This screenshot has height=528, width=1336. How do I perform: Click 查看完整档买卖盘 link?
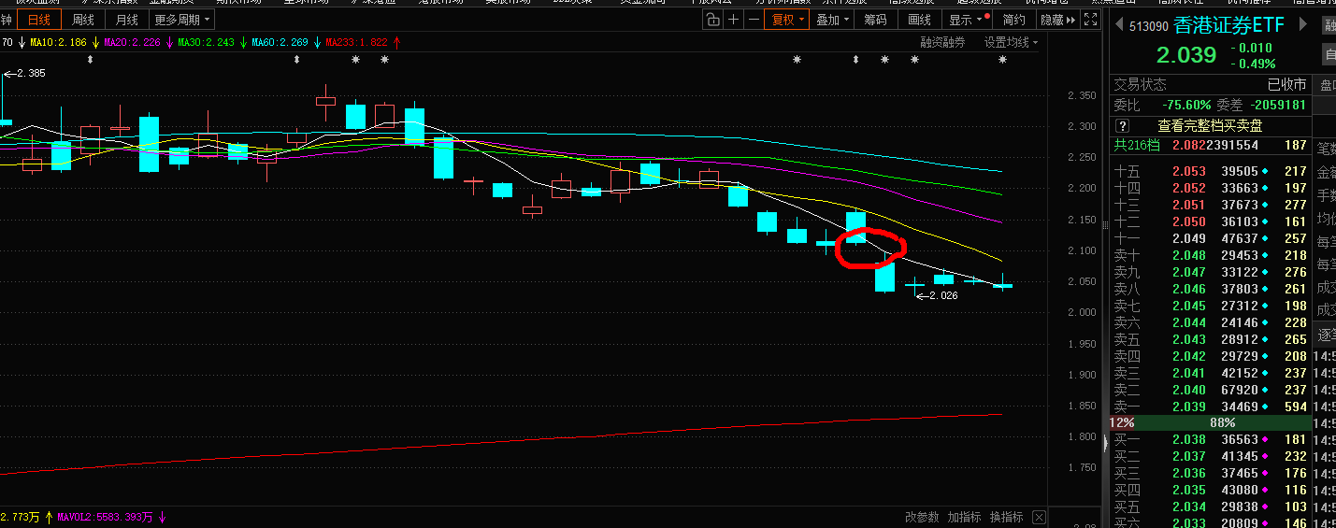1210,125
